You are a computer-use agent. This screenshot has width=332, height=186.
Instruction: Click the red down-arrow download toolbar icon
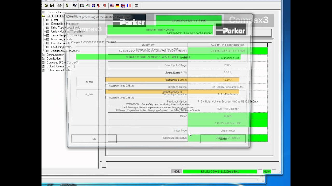point(99,5)
